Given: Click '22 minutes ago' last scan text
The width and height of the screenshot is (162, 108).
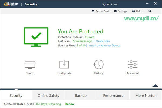Looking at the screenshot, I should tap(82, 41).
